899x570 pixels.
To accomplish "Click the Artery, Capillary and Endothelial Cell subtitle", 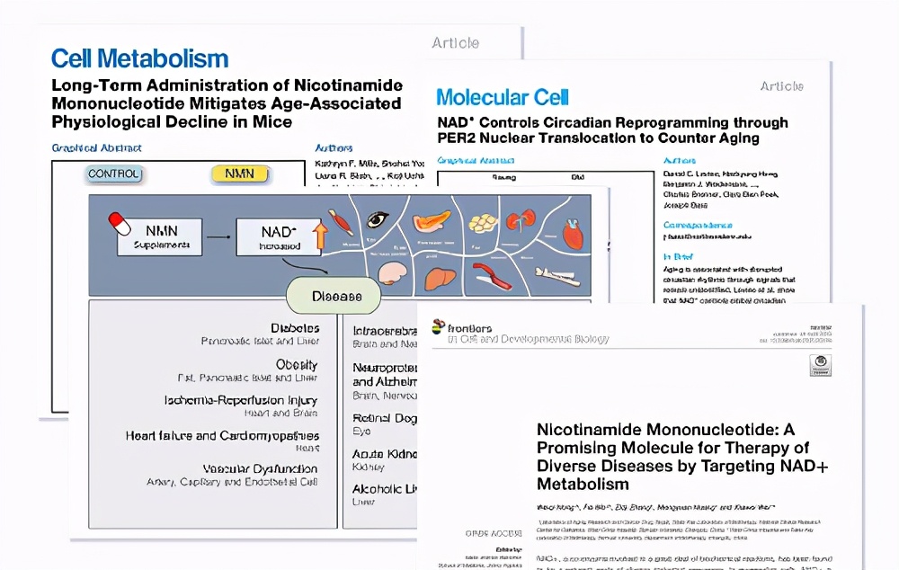I will [x=232, y=482].
